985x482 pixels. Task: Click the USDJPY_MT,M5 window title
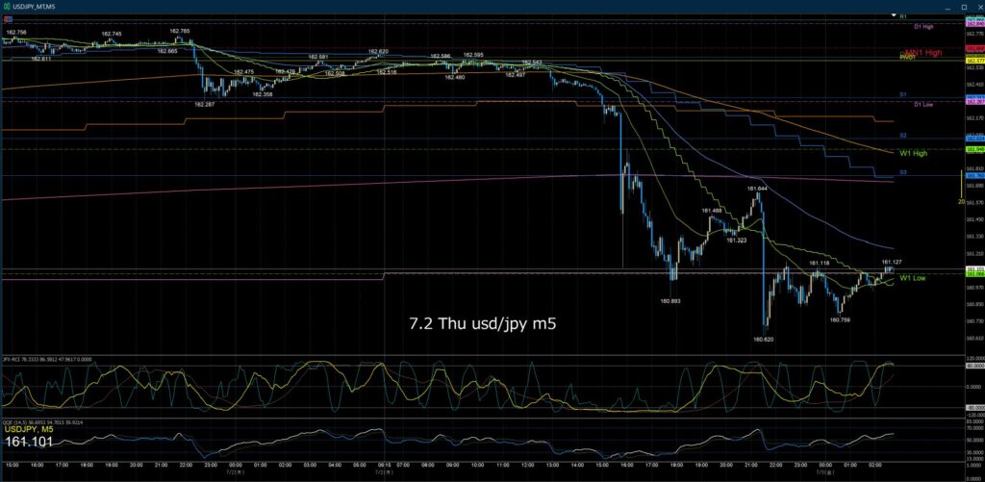point(33,7)
